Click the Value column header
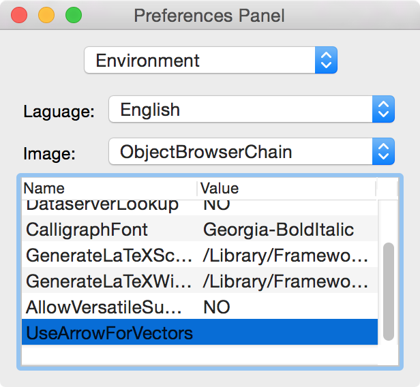 point(287,189)
